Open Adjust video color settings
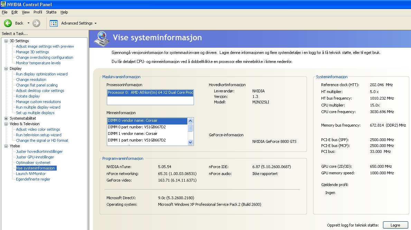Screen dimensions: 411x230 point(38,129)
